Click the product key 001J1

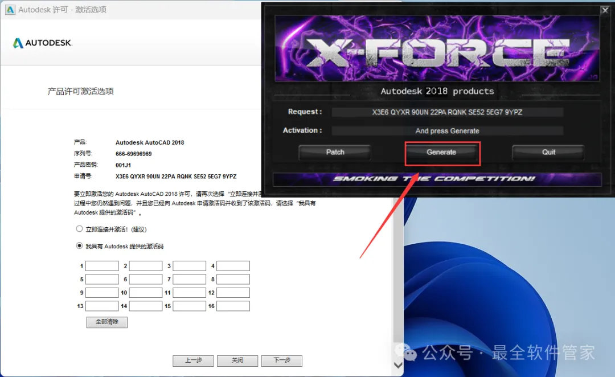[x=123, y=165]
